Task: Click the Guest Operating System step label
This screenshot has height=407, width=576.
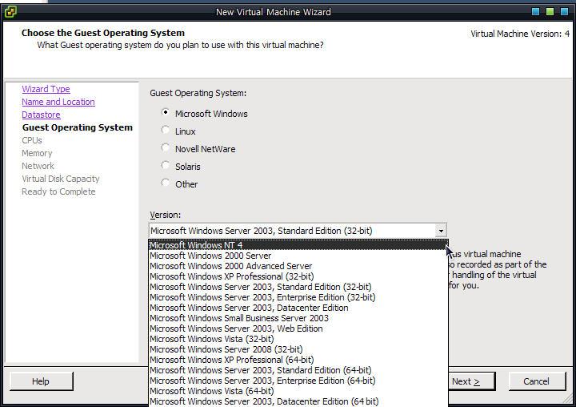Action: click(77, 127)
